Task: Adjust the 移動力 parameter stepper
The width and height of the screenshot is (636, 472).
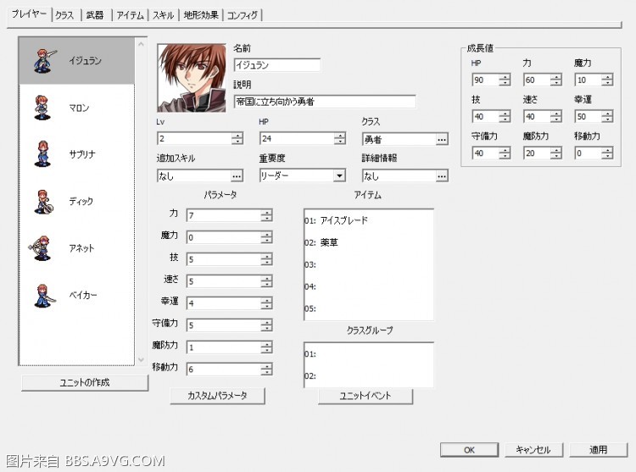Action: (x=266, y=369)
